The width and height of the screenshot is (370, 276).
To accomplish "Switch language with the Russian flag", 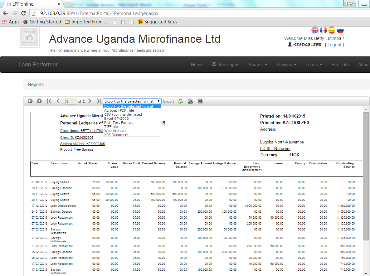I will click(340, 30).
